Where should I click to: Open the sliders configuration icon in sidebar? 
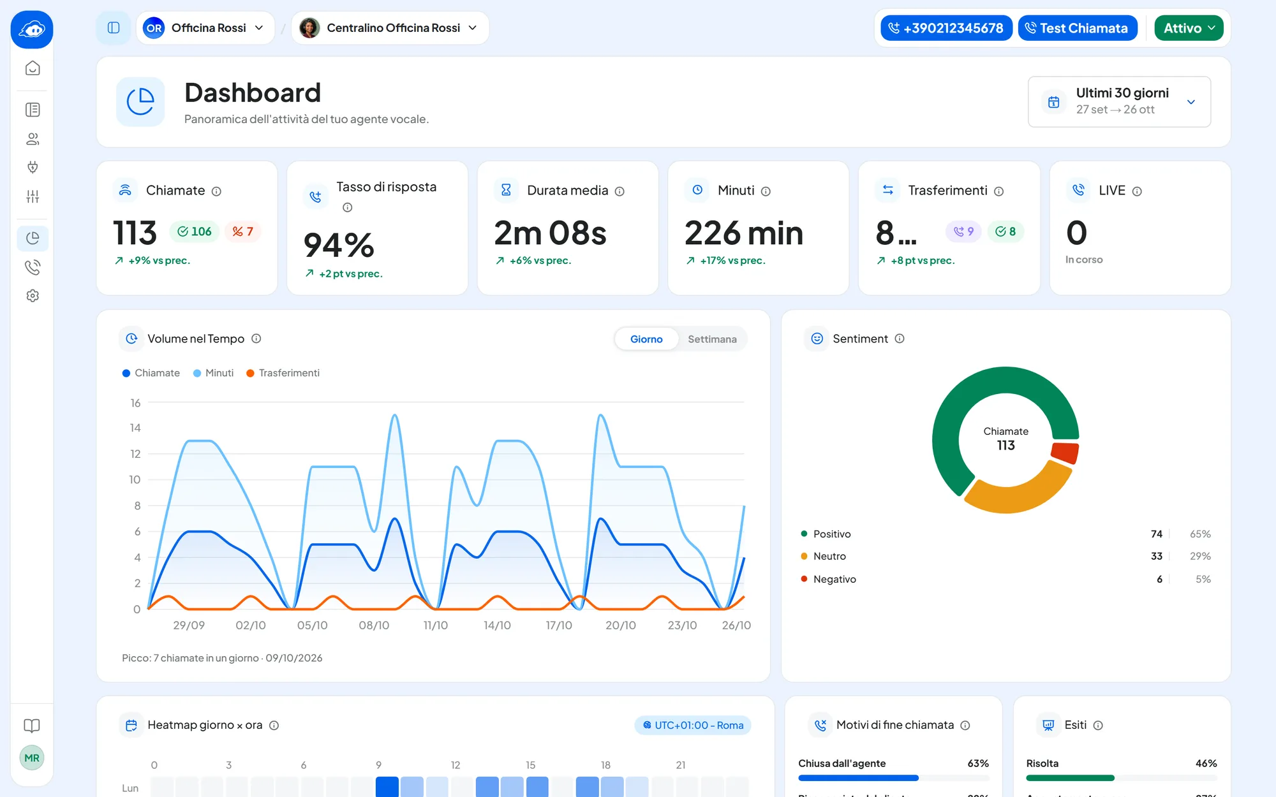pos(33,196)
